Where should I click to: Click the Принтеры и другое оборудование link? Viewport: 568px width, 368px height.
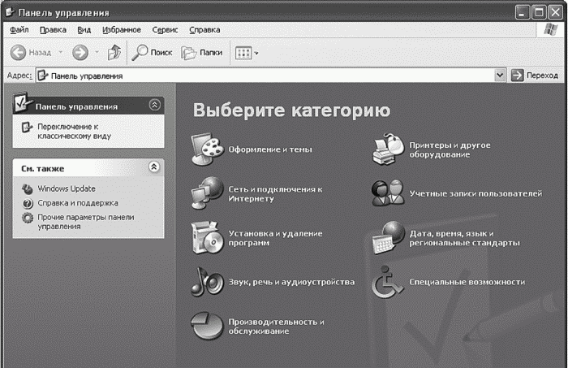point(450,149)
